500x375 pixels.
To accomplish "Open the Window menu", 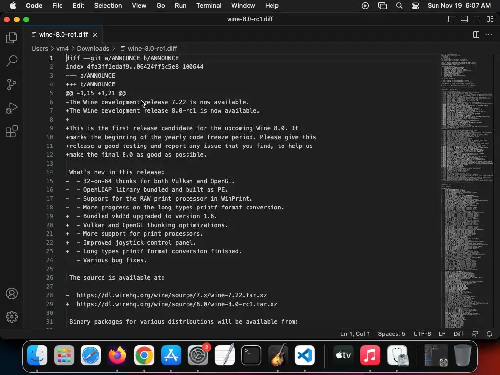I will pos(243,6).
